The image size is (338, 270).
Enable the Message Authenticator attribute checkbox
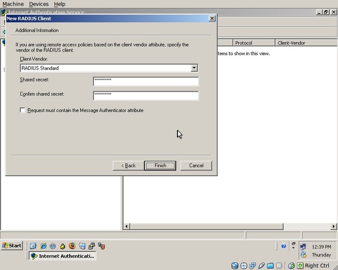[22, 111]
